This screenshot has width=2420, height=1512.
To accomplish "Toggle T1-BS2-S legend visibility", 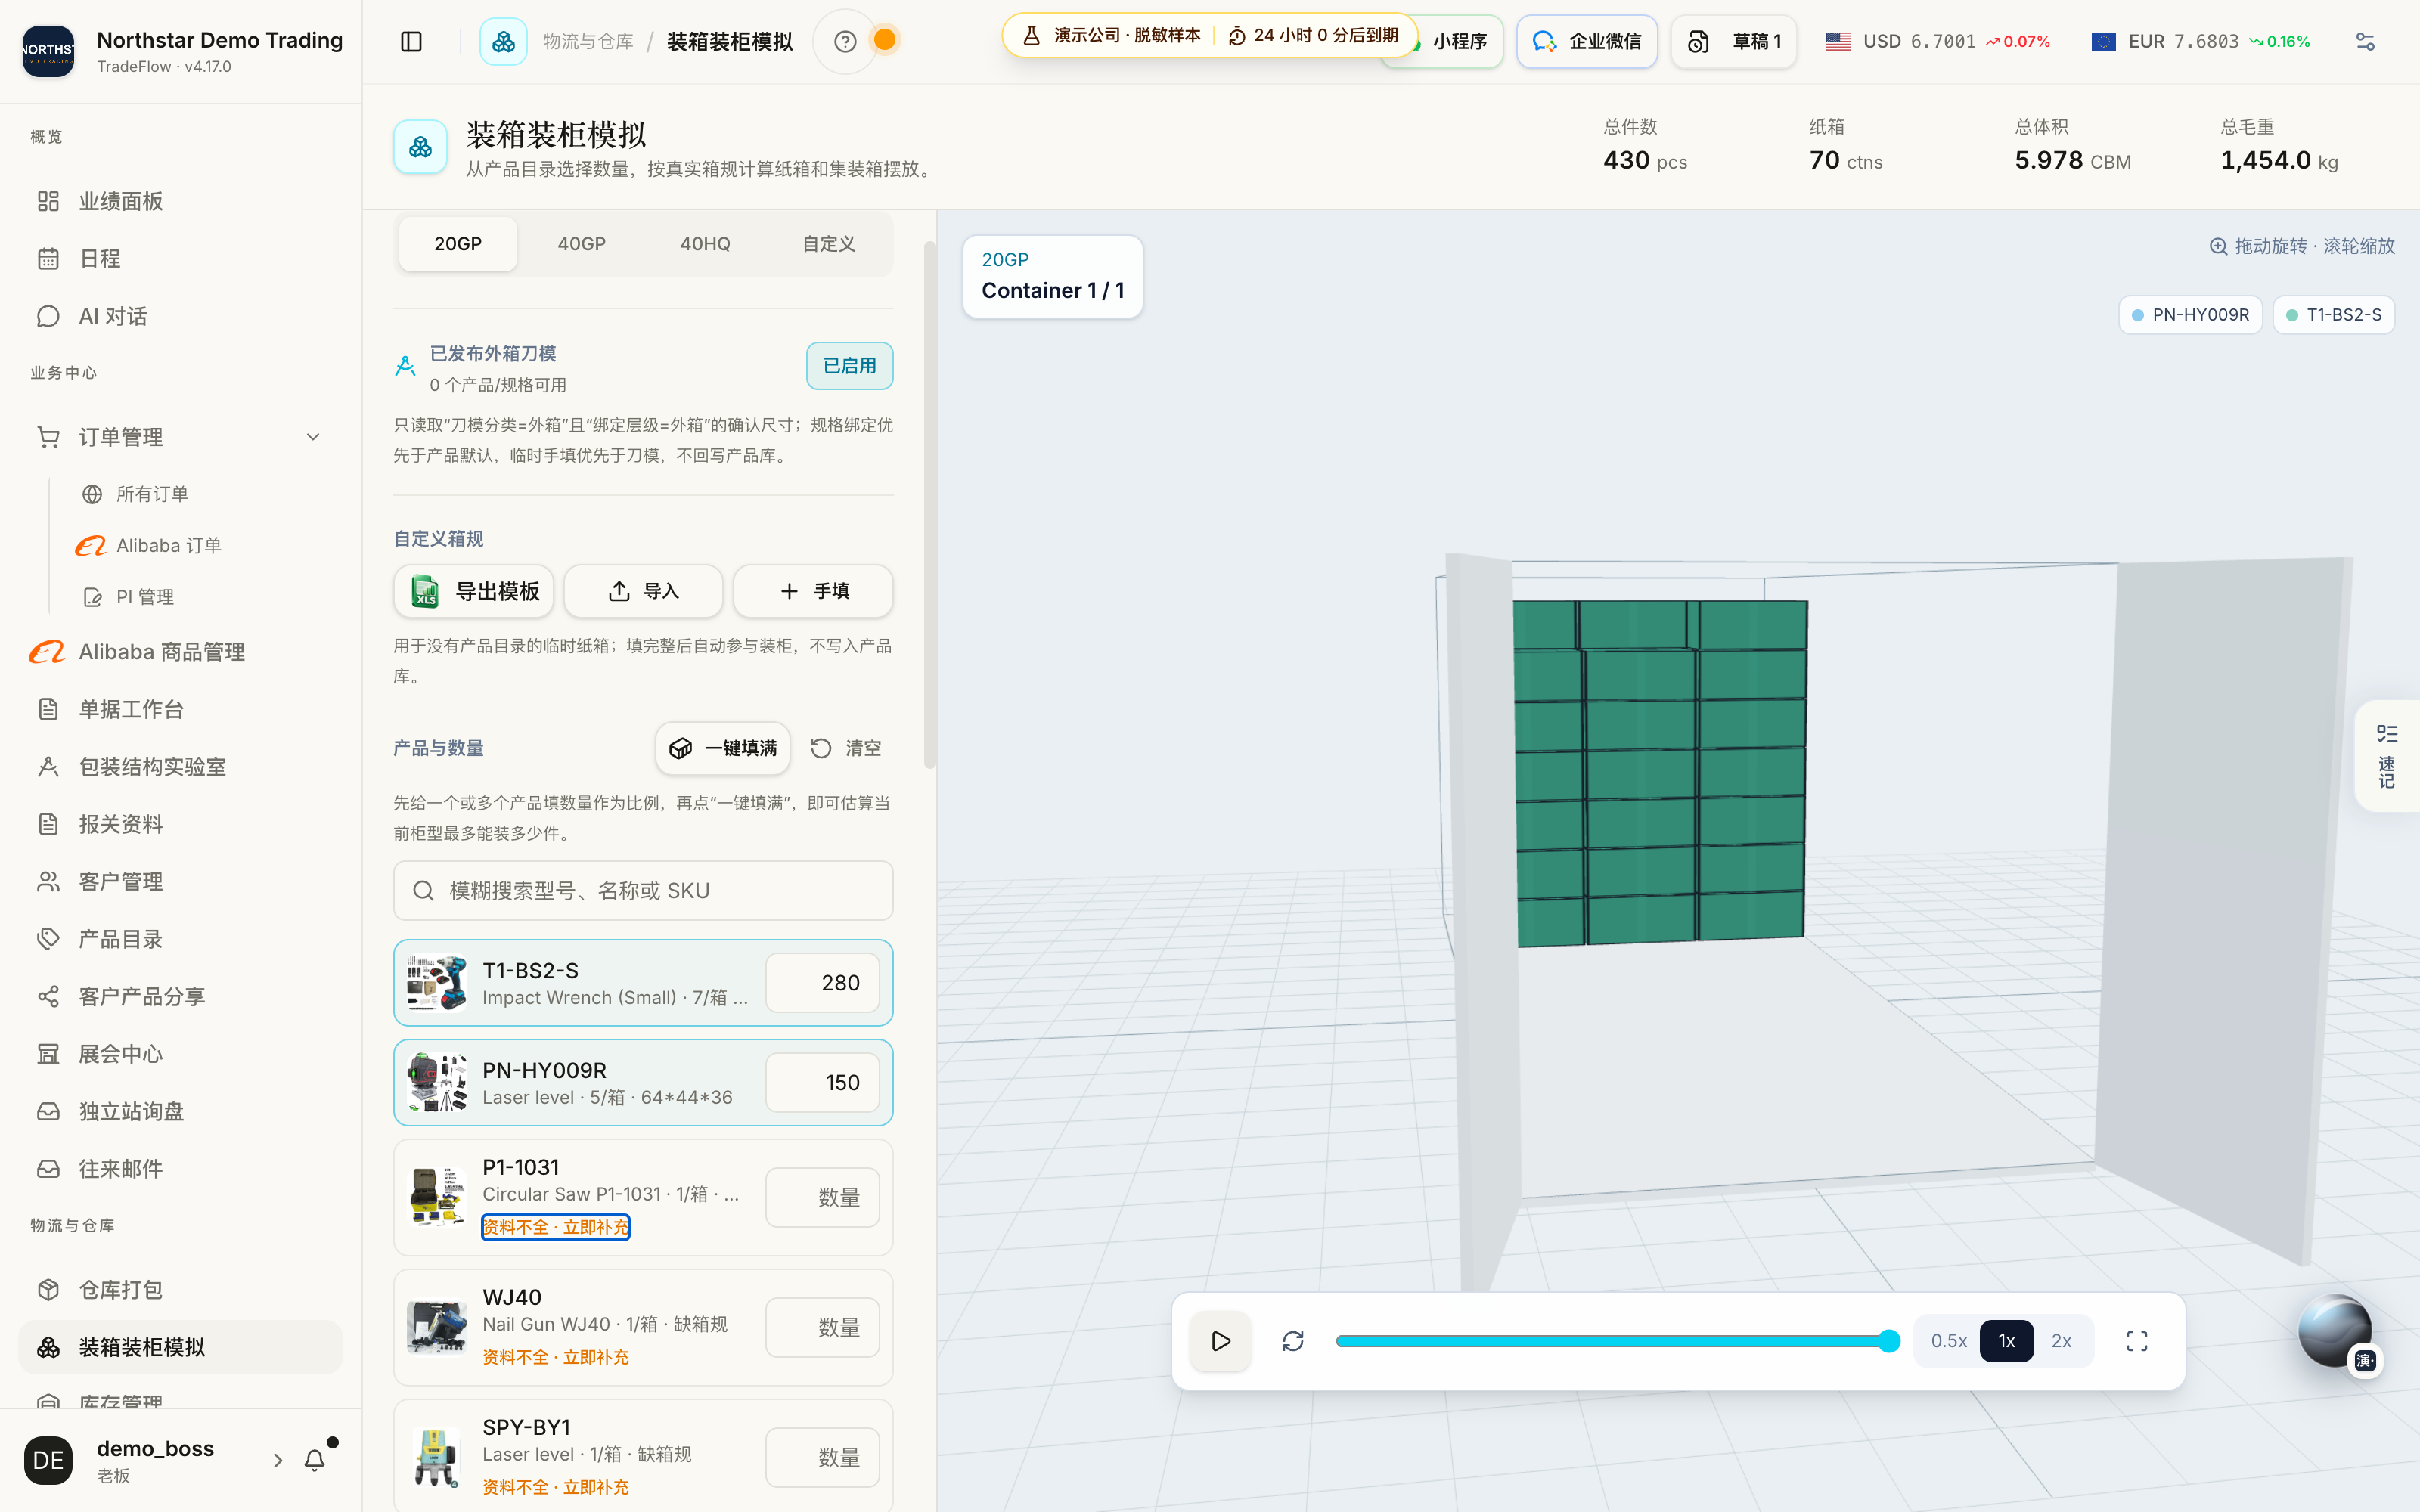I will tap(2333, 315).
